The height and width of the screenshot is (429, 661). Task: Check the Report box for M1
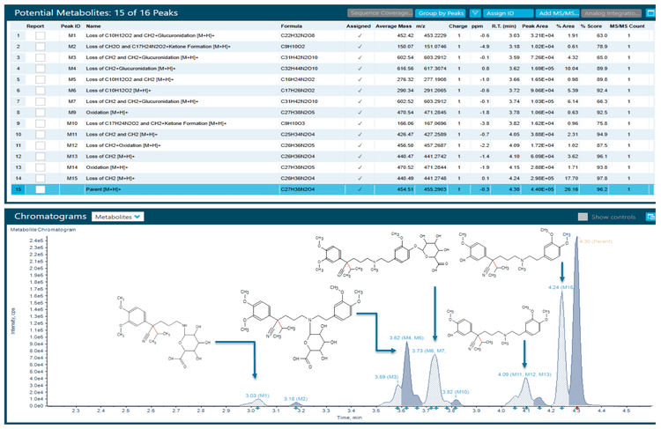click(x=40, y=37)
